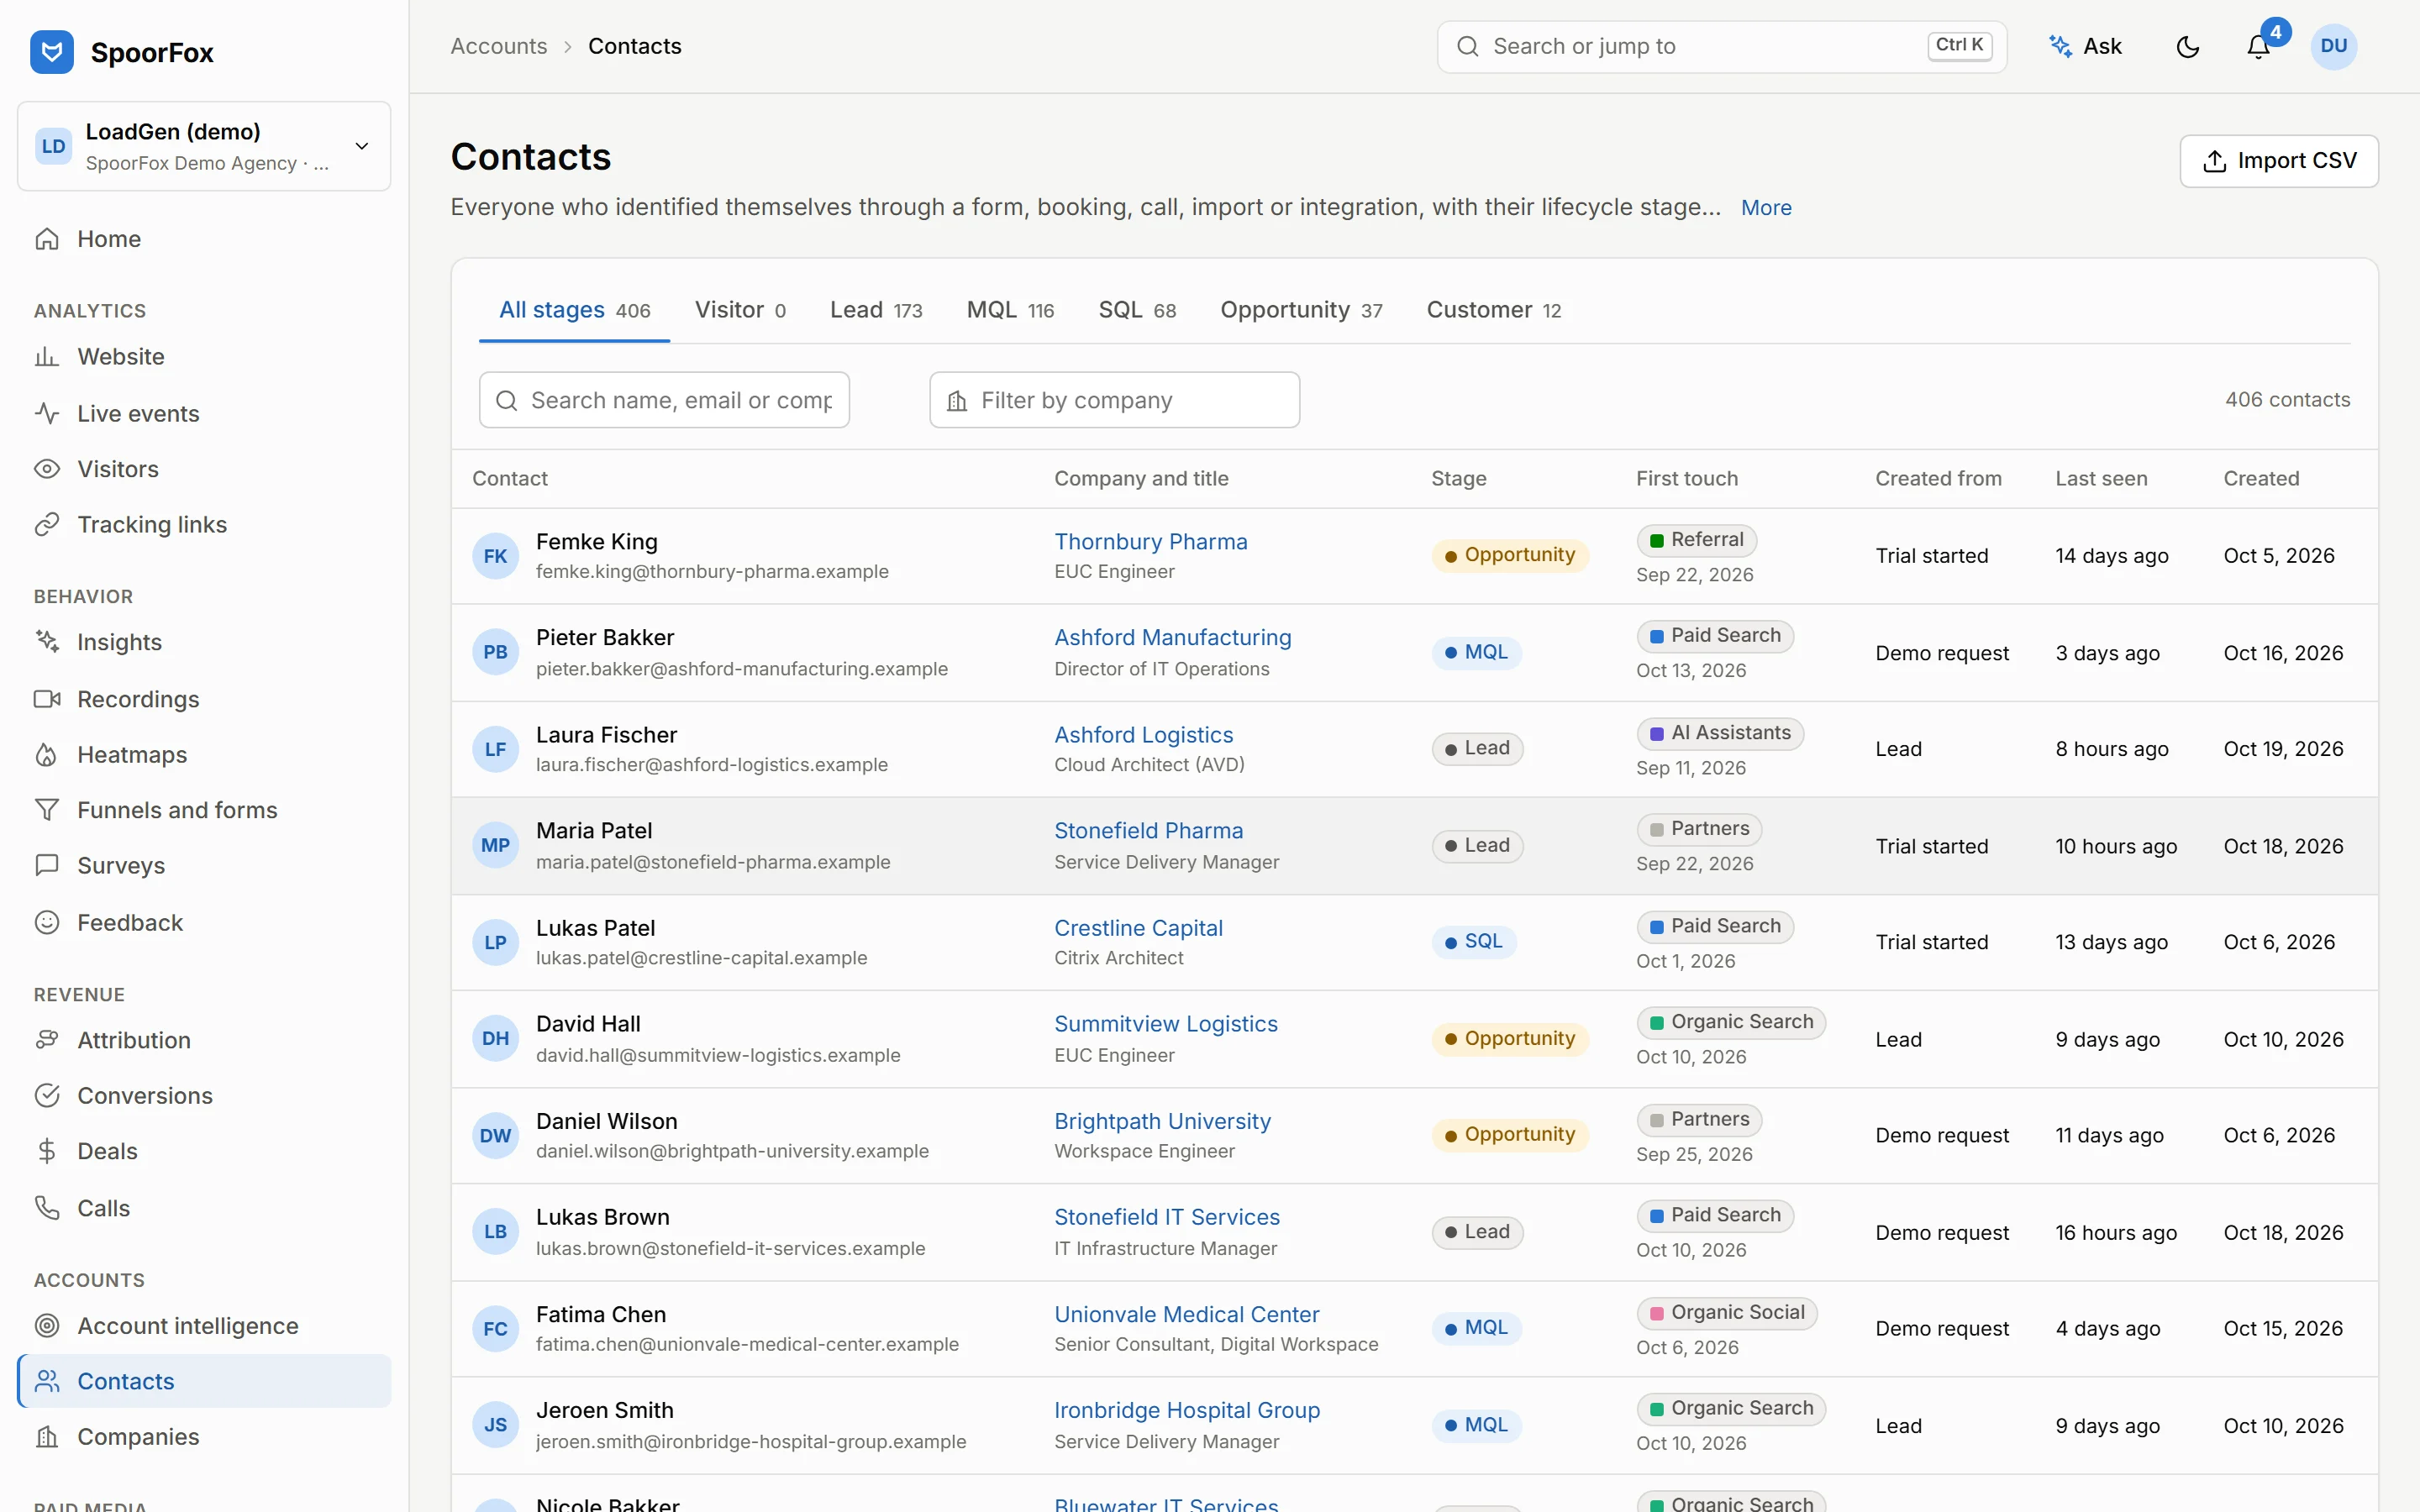This screenshot has height=1512, width=2420.
Task: Open Tracking links page
Action: pos(203,524)
